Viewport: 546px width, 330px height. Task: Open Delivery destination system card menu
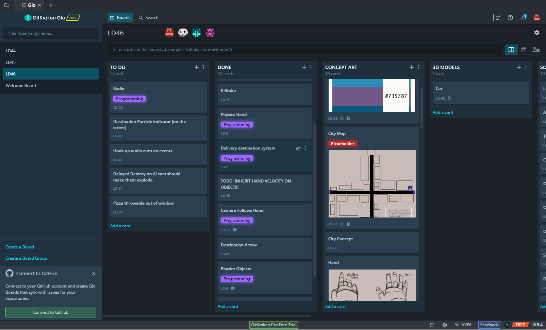(x=305, y=148)
